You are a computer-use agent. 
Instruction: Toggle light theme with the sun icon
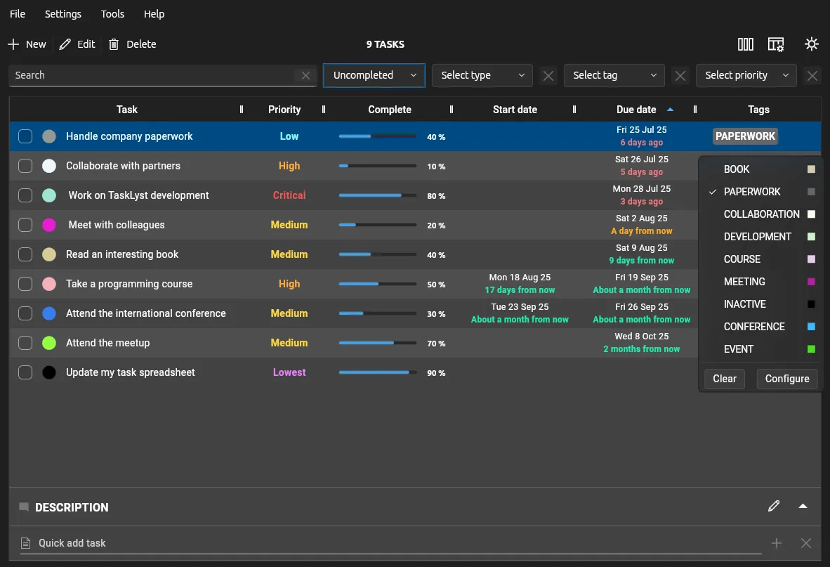click(x=812, y=44)
